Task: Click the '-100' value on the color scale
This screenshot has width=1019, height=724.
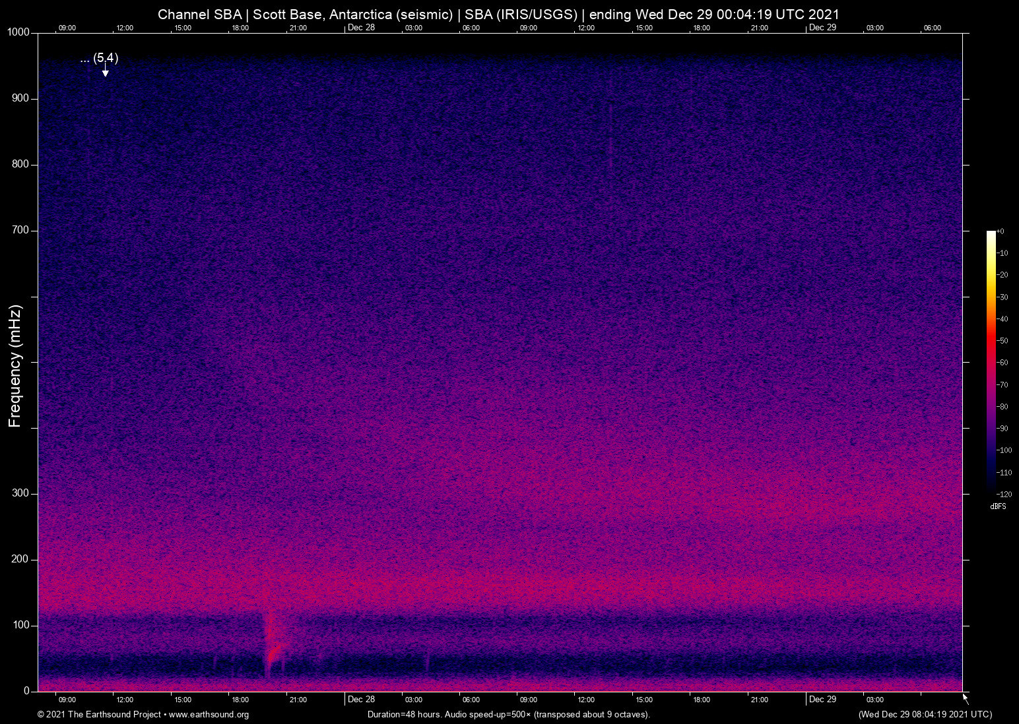Action: (x=1004, y=450)
